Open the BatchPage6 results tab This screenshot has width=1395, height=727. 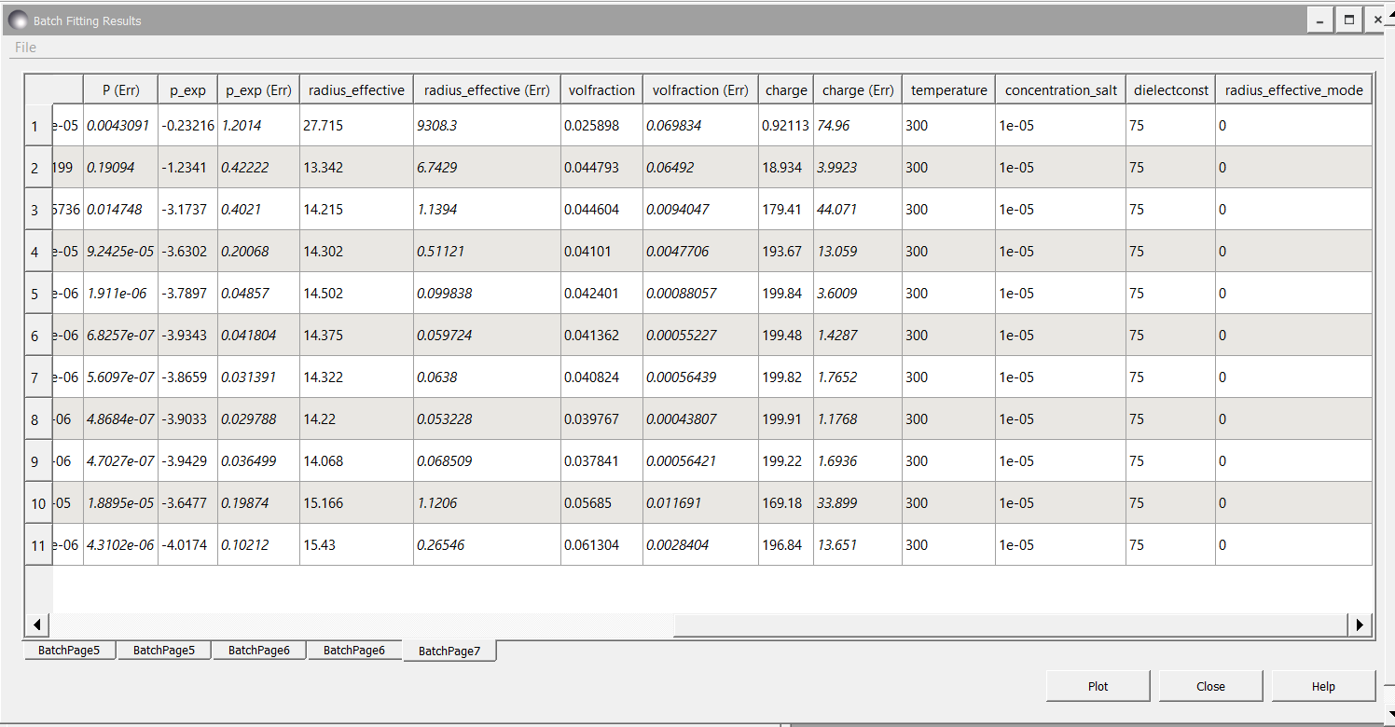259,650
